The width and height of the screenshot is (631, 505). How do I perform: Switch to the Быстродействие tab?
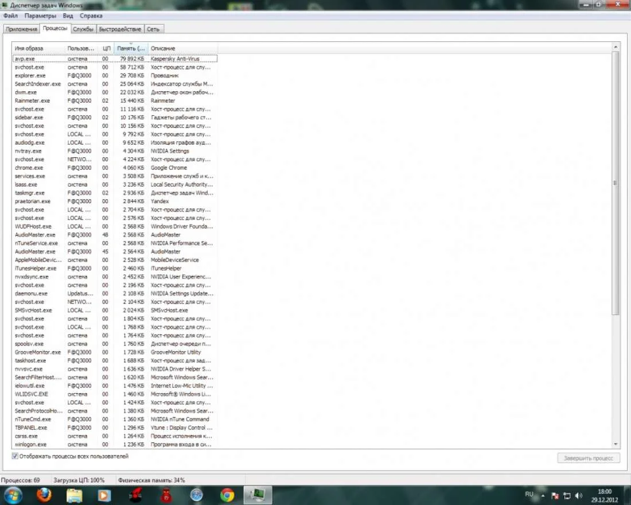click(x=120, y=29)
